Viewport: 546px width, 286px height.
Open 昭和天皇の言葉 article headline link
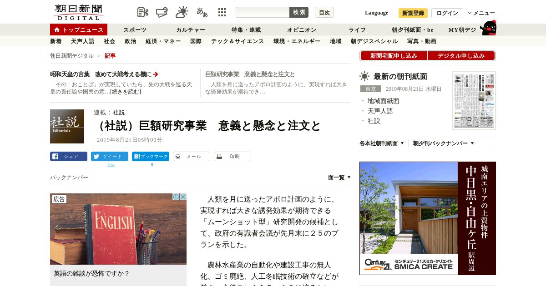tap(104, 74)
